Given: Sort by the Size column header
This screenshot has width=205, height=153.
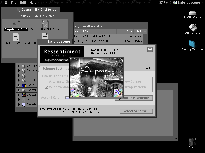Looking at the screenshot, I should pyautogui.click(x=125, y=31).
